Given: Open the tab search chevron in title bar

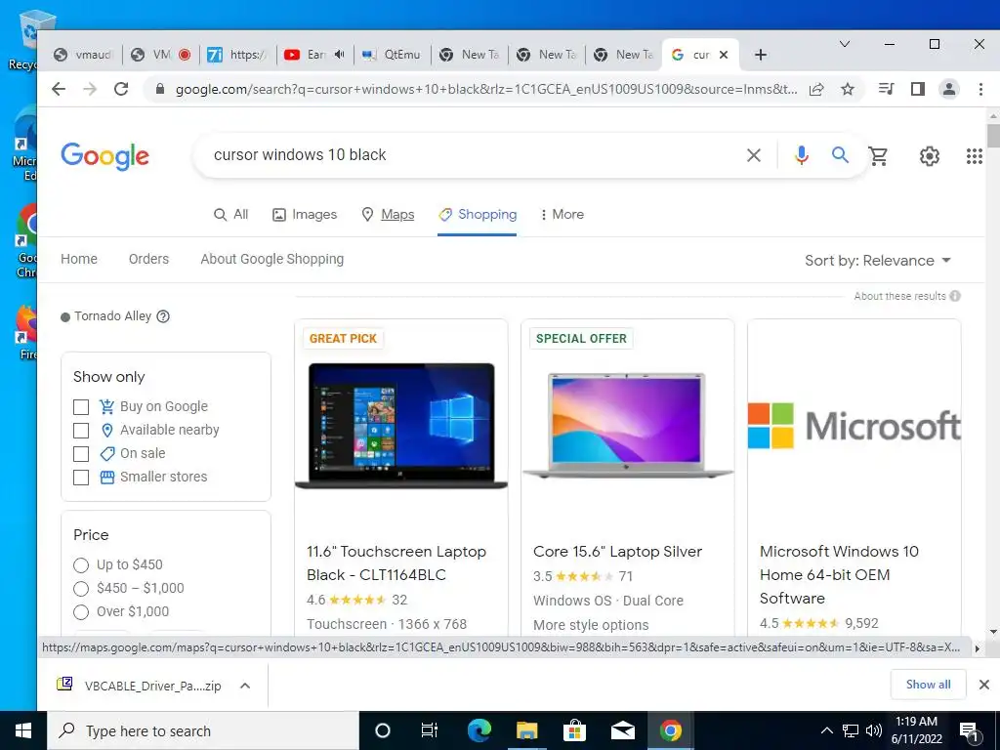Looking at the screenshot, I should pos(845,44).
